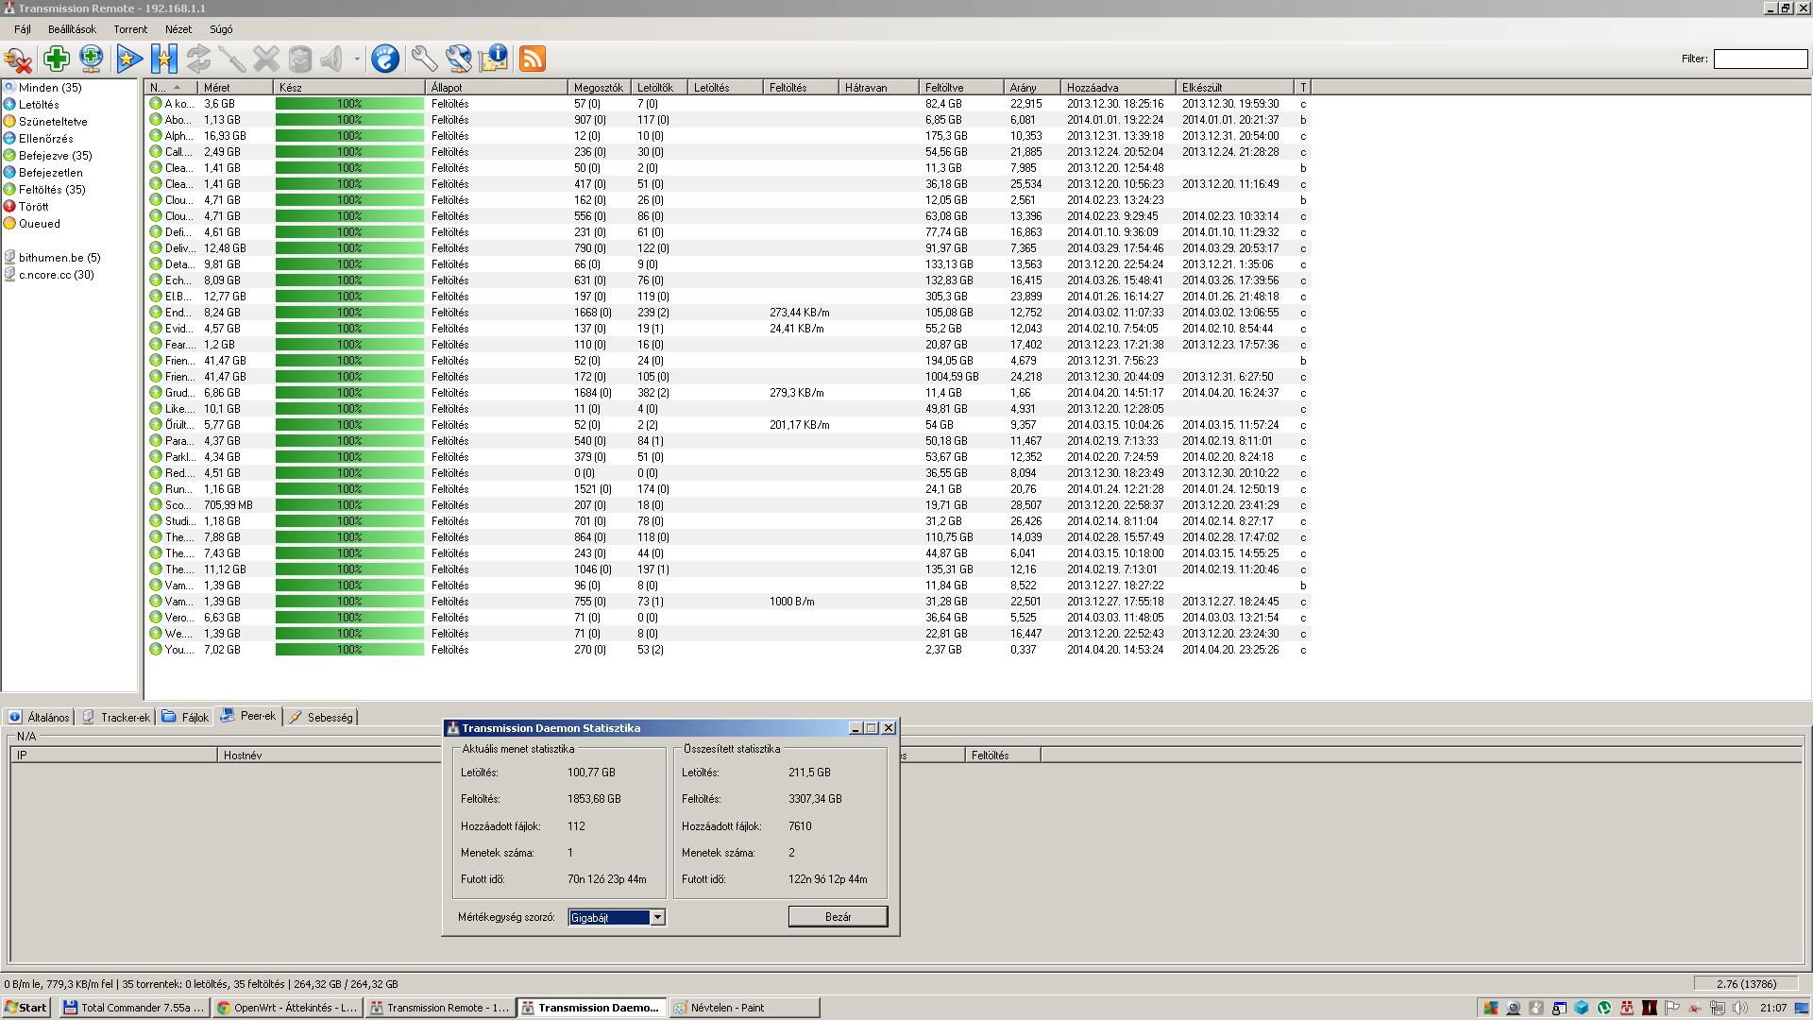This screenshot has height=1020, width=1813.
Task: Sort by the Kész column header
Action: (x=349, y=88)
